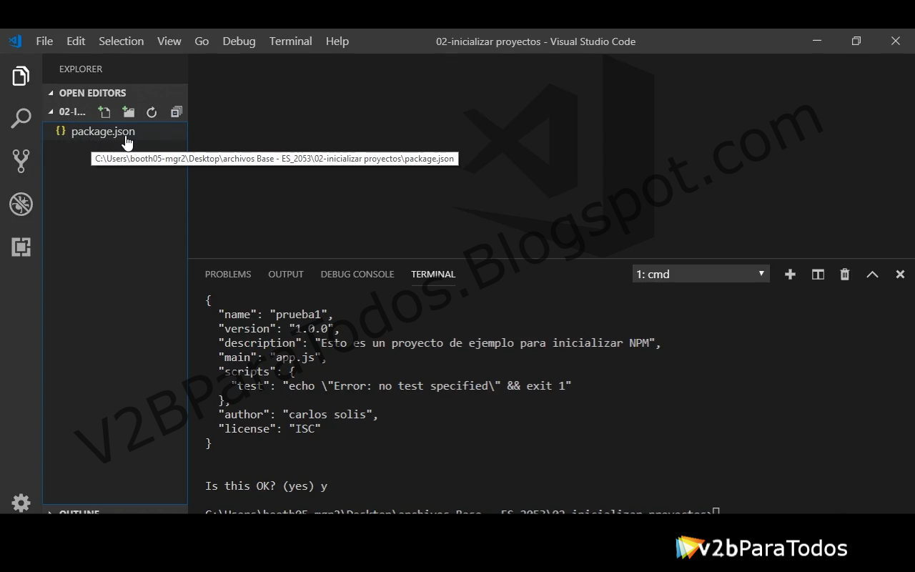Select the TERMINAL tab
Image resolution: width=915 pixels, height=572 pixels.
coord(433,274)
